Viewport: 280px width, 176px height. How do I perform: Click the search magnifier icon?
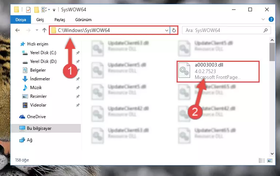[x=265, y=31]
